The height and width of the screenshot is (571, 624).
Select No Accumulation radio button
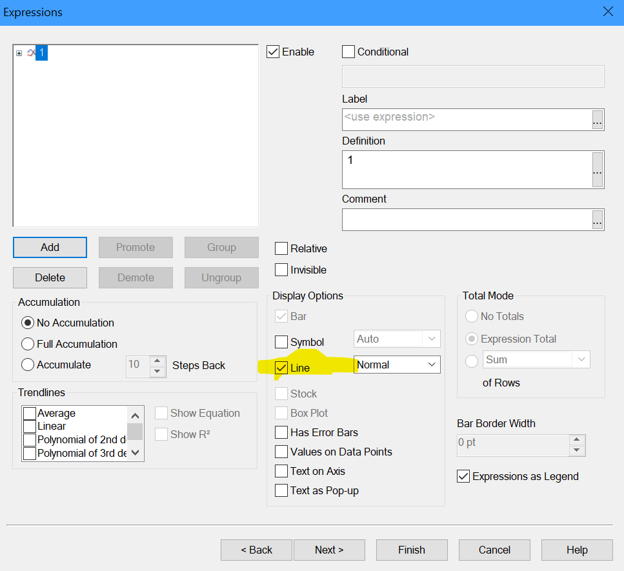click(28, 323)
